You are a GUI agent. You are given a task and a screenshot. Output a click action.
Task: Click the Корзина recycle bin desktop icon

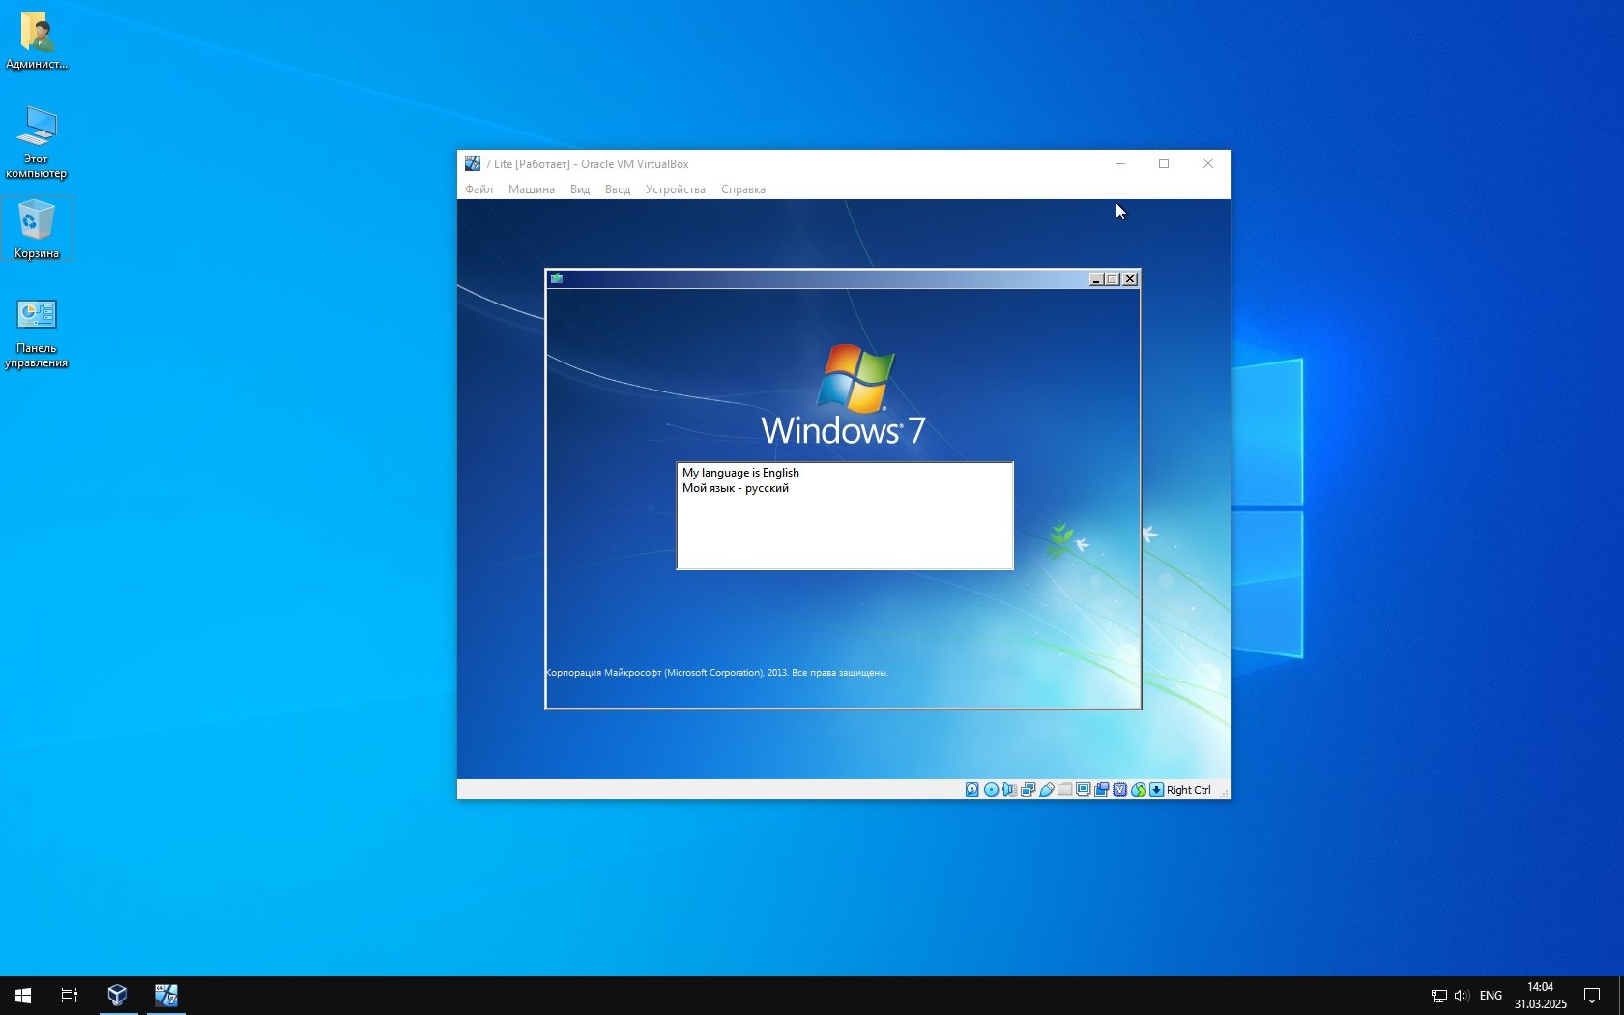click(37, 229)
